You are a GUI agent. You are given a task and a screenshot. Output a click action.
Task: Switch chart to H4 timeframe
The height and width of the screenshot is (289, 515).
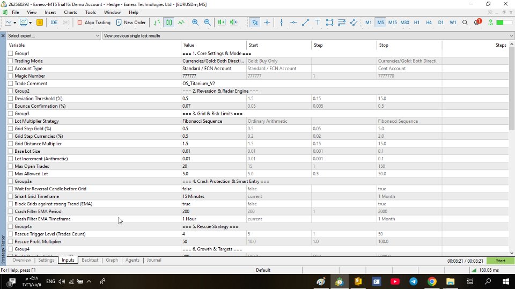(429, 23)
